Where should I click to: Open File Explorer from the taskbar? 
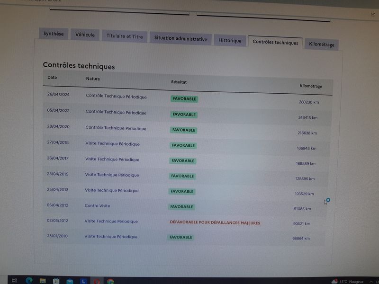click(x=43, y=281)
